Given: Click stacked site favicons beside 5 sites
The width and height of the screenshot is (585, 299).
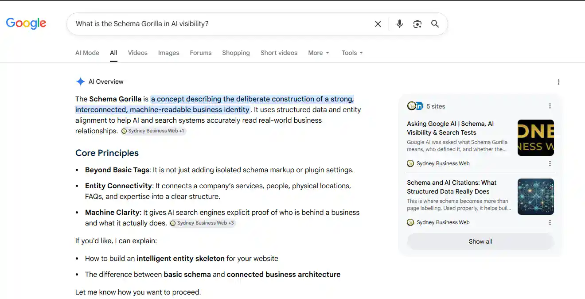Looking at the screenshot, I should point(415,106).
